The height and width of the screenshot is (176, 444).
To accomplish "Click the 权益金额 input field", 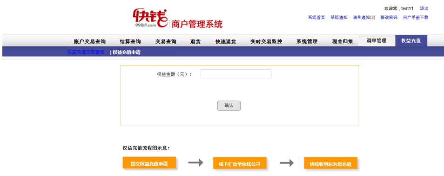I will 236,74.
